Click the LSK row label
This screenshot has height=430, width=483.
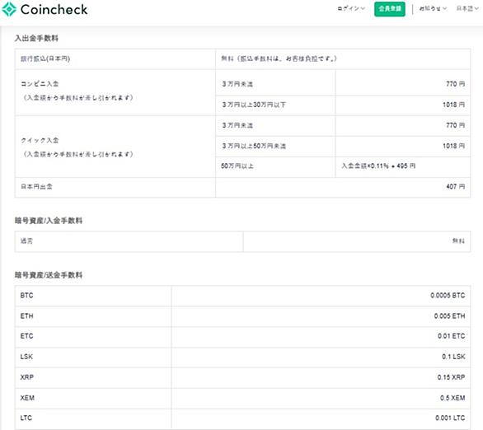click(x=26, y=357)
